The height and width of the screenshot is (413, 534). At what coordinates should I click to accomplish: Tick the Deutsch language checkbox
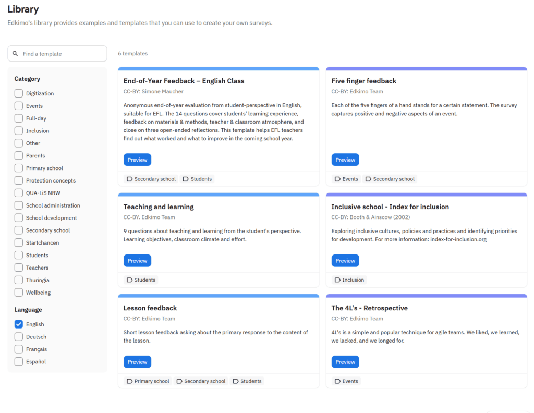19,337
